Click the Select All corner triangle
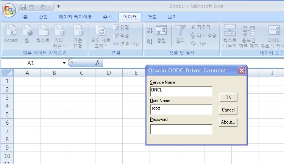 (x=7, y=73)
